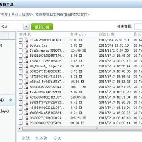Image resolution: width=142 pixels, height=142 pixels.
Task: Select file name starting 698214754534828752
Action: [x=48, y=103]
